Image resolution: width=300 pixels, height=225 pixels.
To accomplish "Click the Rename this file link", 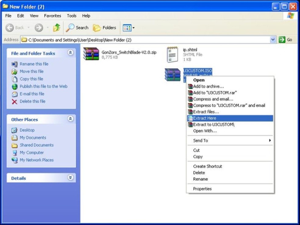I will pyautogui.click(x=34, y=64).
